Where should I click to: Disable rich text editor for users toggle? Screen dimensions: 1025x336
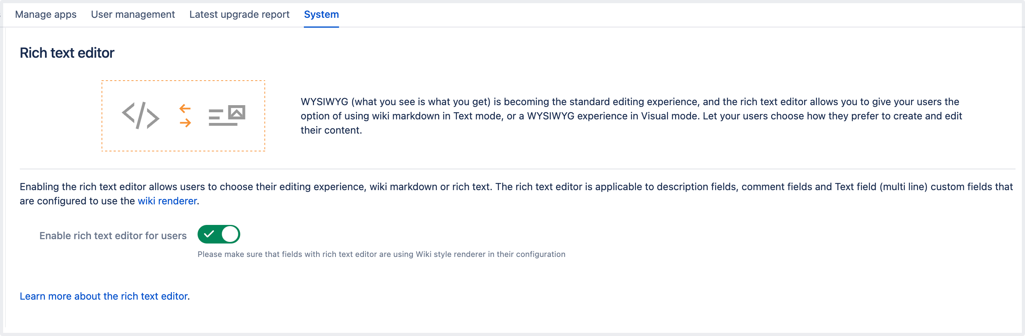coord(219,234)
